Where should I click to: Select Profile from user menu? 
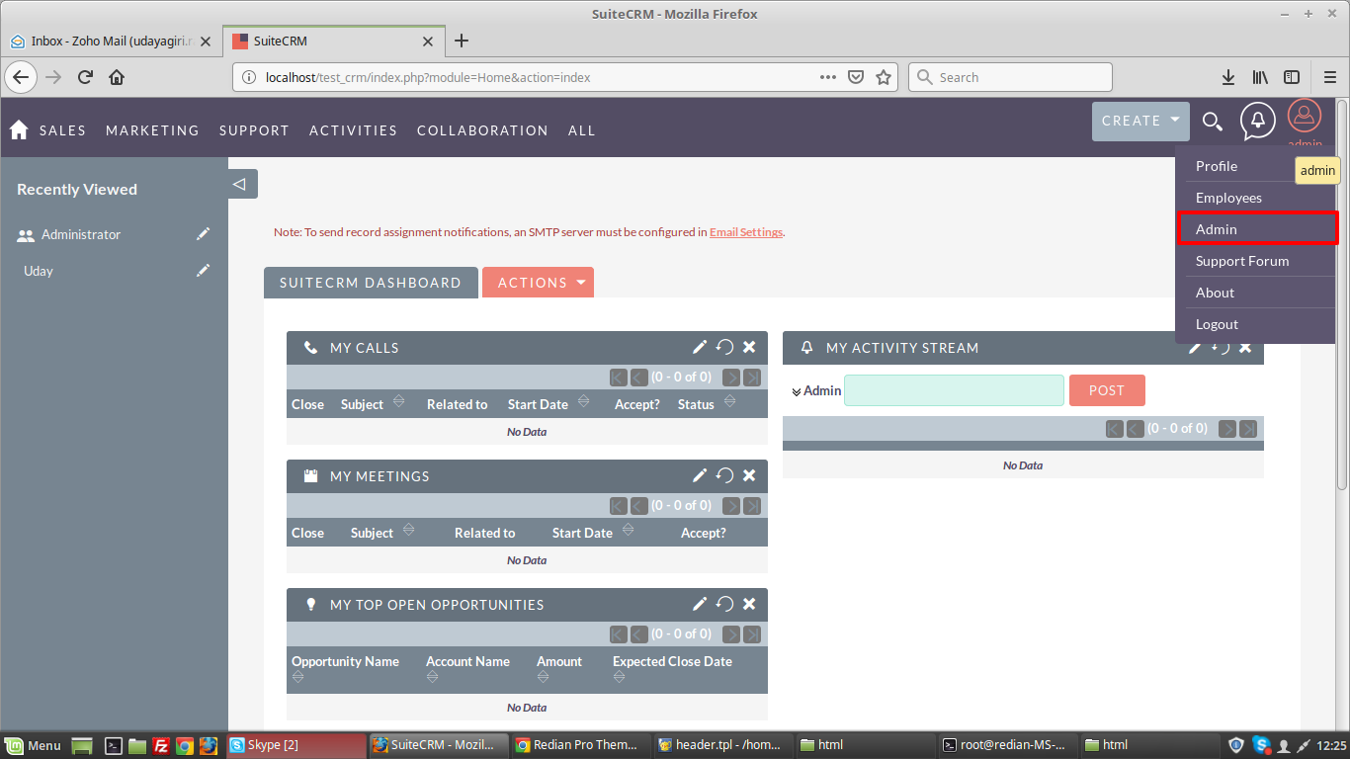(x=1217, y=166)
